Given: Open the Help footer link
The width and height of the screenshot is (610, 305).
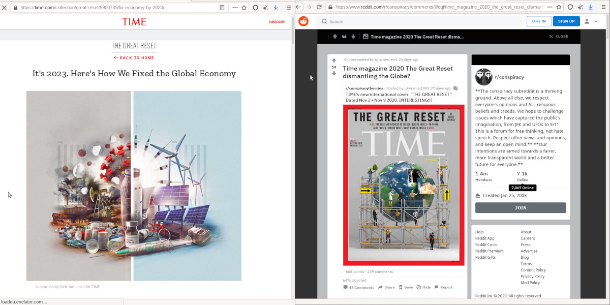Looking at the screenshot, I should [479, 232].
